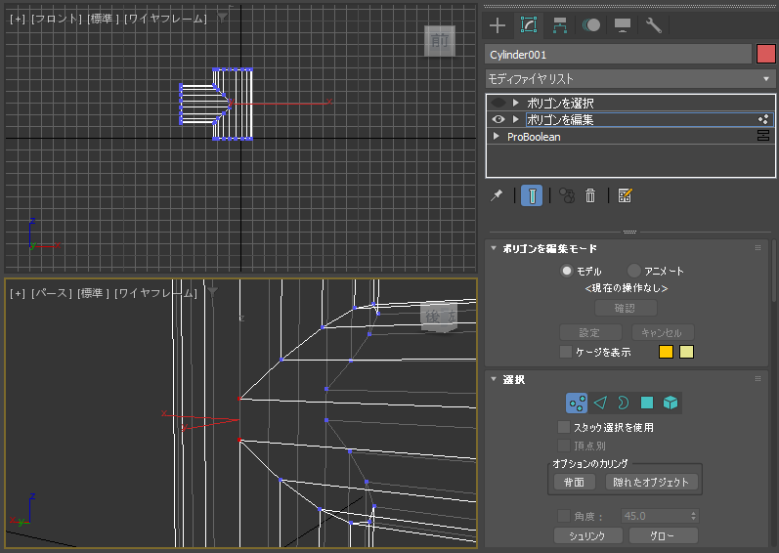The width and height of the screenshot is (779, 553).
Task: Click the 隠れたオブジェクト button
Action: 651,482
